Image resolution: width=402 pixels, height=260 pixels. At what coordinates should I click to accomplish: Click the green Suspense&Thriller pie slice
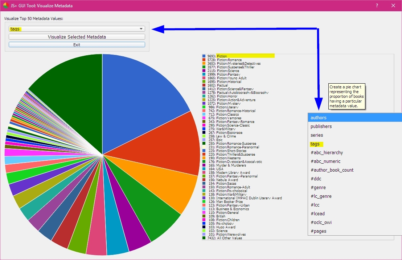tap(146, 205)
